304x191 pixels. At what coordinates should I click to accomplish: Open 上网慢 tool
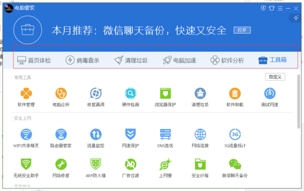click(165, 168)
